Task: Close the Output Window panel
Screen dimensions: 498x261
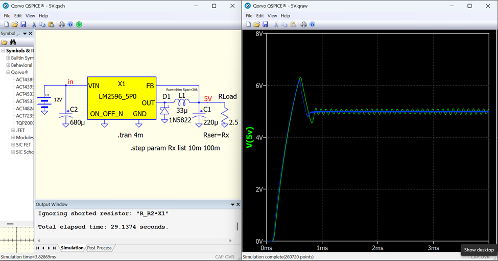Action: [x=238, y=204]
